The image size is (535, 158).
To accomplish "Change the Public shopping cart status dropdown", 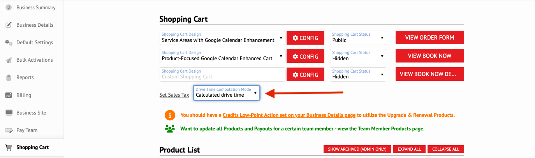I will pyautogui.click(x=358, y=38).
